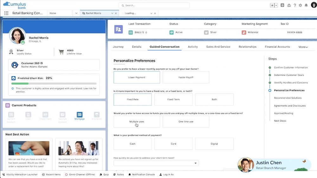This screenshot has width=317, height=178.
Task: Open the App Launcher grid icon
Action: 6,13
